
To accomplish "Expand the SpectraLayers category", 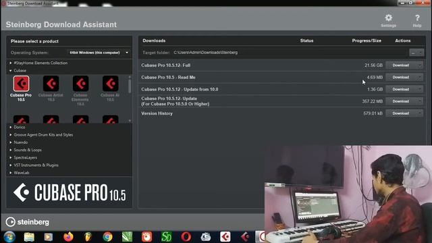I will click(11, 157).
